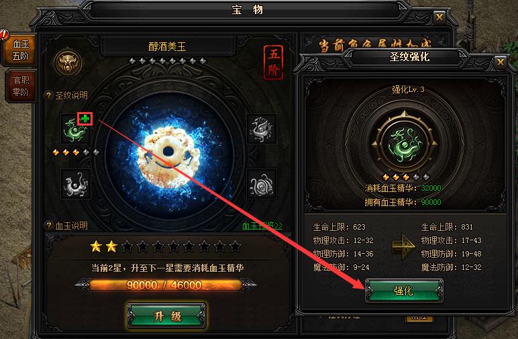The height and width of the screenshot is (339, 518).
Task: Close the 宝物 window
Action: pos(439,17)
